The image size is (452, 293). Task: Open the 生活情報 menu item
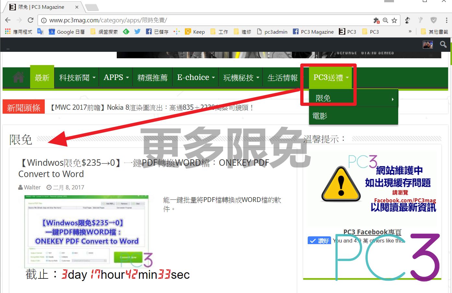(x=282, y=78)
